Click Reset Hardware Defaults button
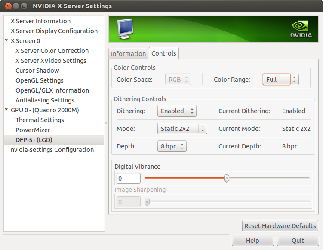323x250 pixels. 280,226
